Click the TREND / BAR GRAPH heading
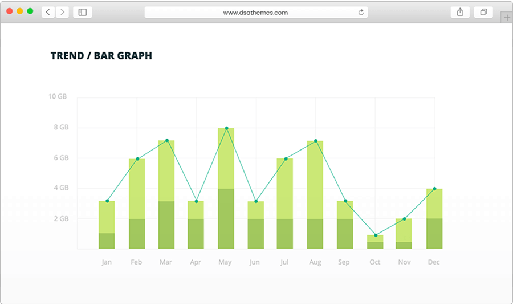 (x=101, y=56)
